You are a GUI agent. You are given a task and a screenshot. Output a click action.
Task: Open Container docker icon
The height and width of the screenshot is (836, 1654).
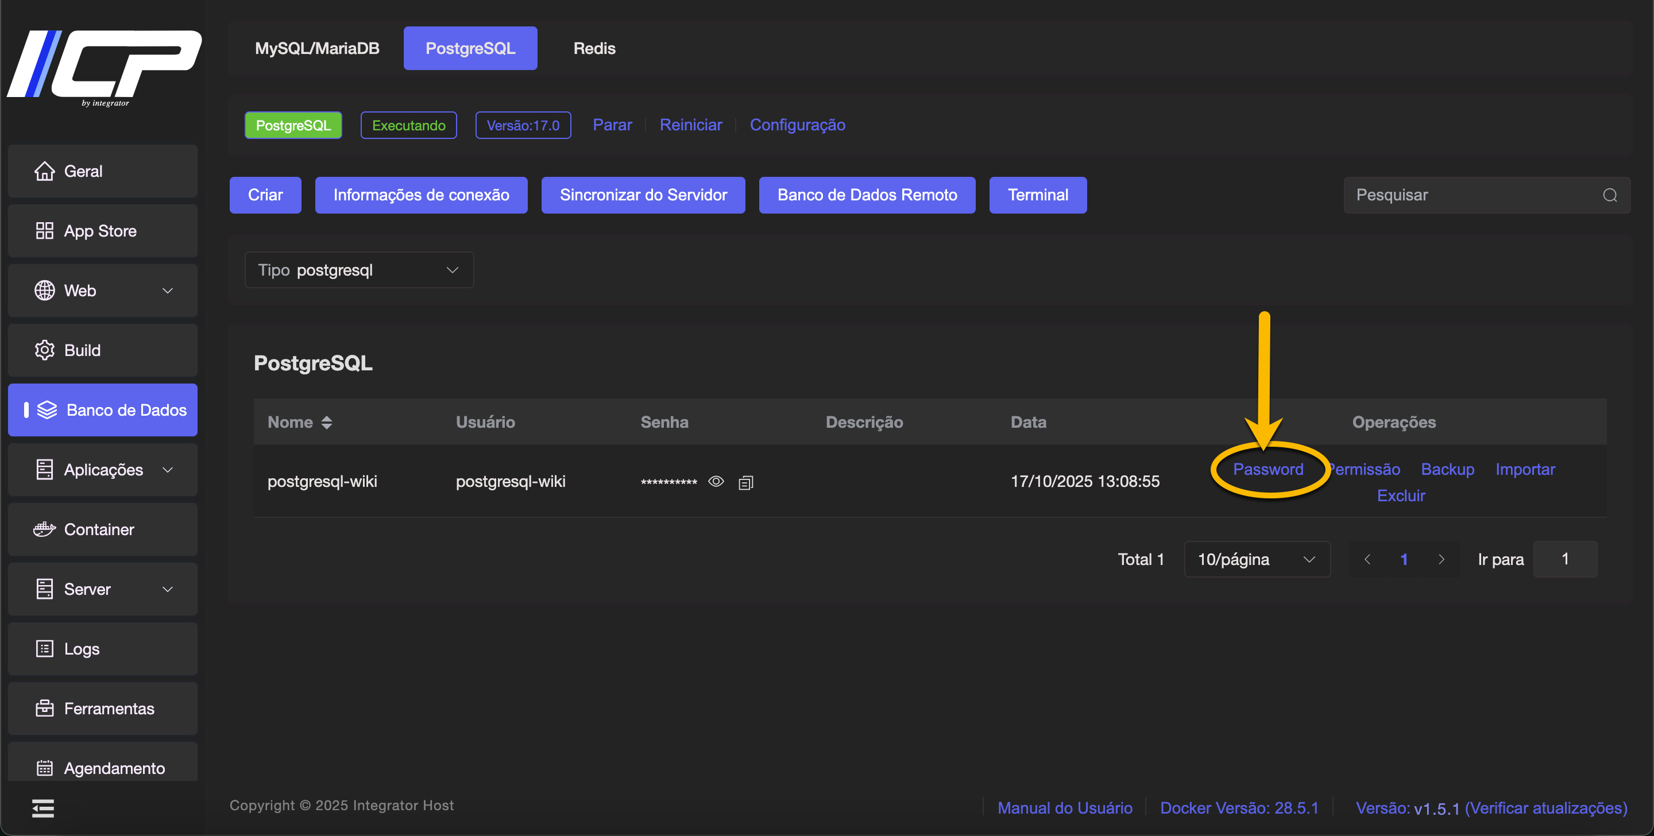click(44, 529)
